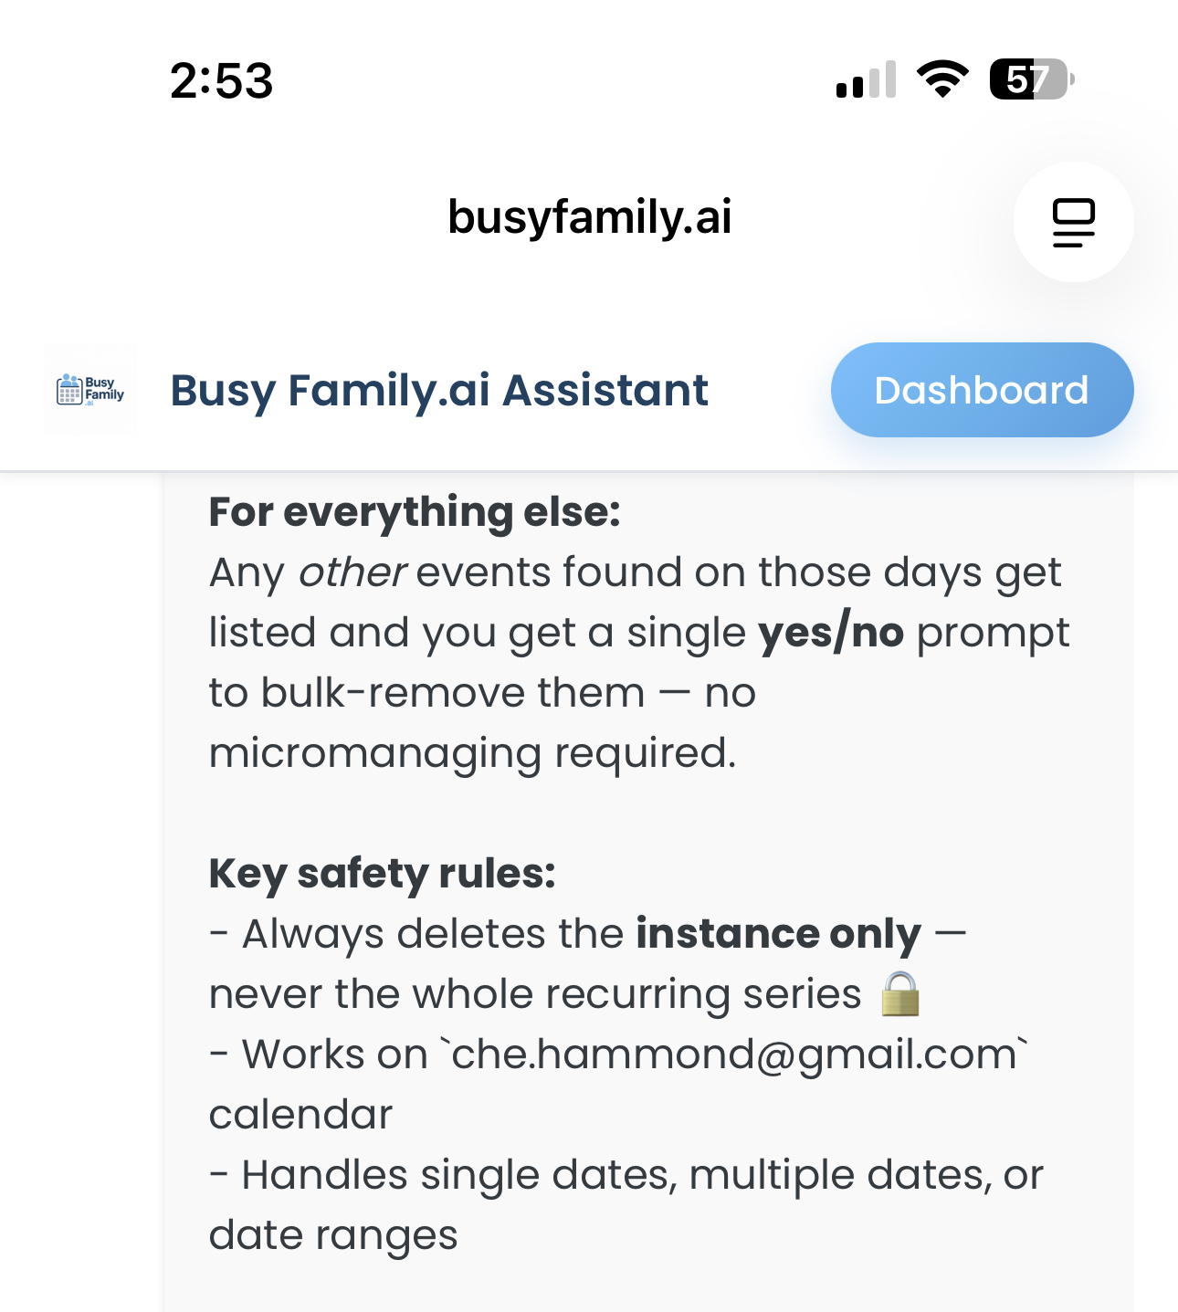Screen dimensions: 1178x1312
Task: Select the che.hammond@gmail.com email text
Action: coord(734,1055)
